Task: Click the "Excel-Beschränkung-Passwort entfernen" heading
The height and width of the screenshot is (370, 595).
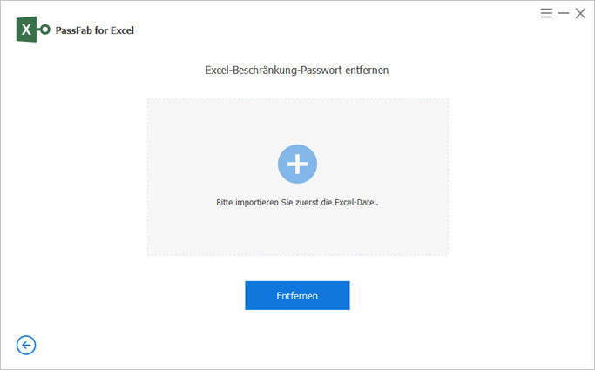Action: (297, 70)
